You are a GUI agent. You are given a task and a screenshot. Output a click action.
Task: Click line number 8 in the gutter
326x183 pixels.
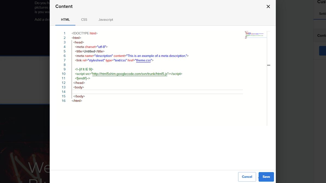[x=64, y=65]
